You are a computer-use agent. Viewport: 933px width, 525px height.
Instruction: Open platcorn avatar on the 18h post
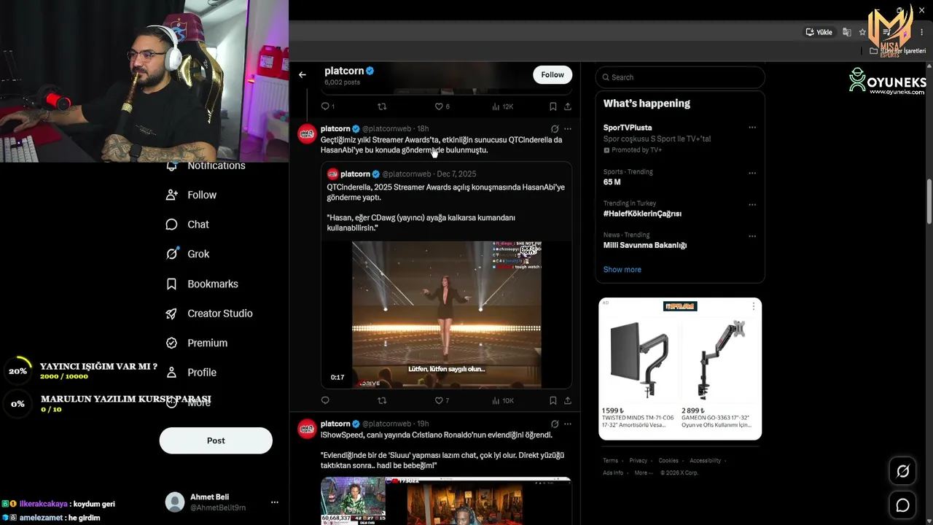point(307,134)
